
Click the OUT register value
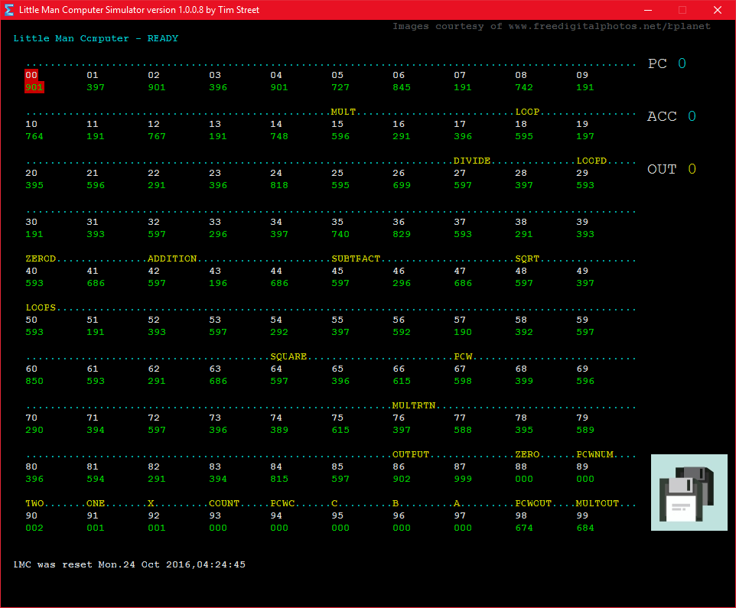click(692, 169)
